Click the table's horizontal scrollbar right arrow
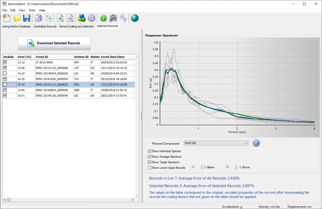 tap(133, 200)
